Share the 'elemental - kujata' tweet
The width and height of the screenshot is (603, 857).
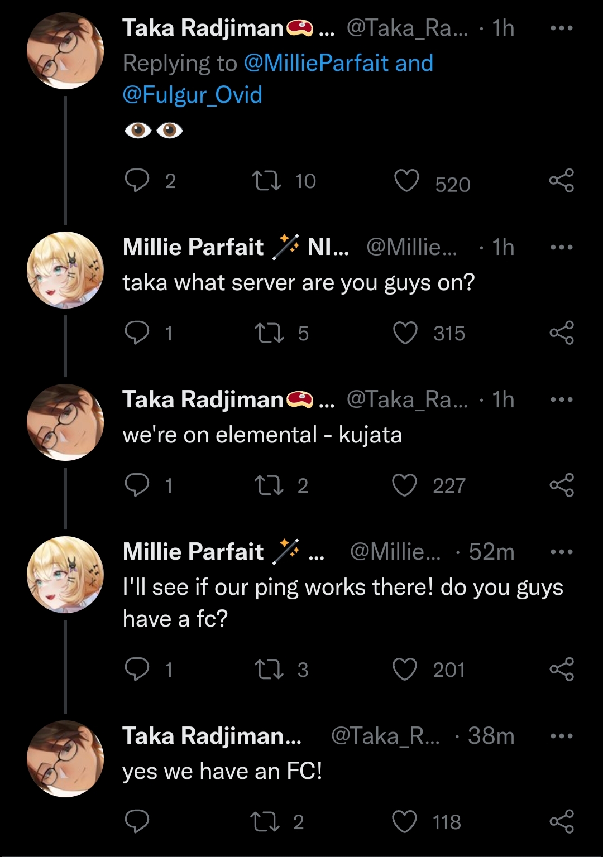561,485
